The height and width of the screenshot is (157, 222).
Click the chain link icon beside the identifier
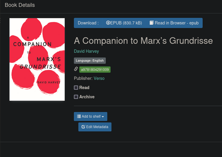click(x=76, y=69)
